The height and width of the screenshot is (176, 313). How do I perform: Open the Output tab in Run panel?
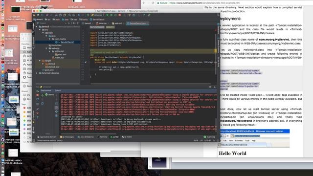58,90
